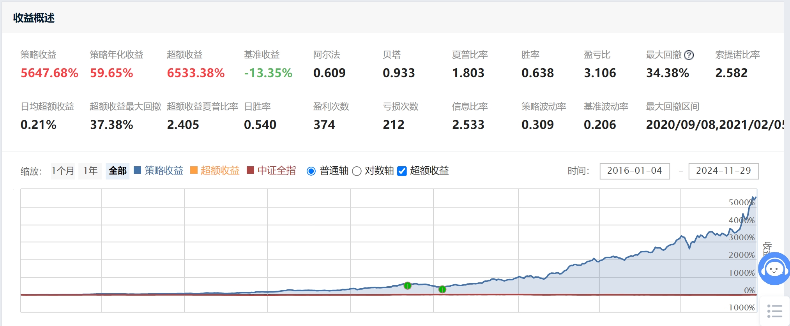Click the 最大回撤区间 date range value
Viewport: 790px width, 326px height.
[x=714, y=125]
